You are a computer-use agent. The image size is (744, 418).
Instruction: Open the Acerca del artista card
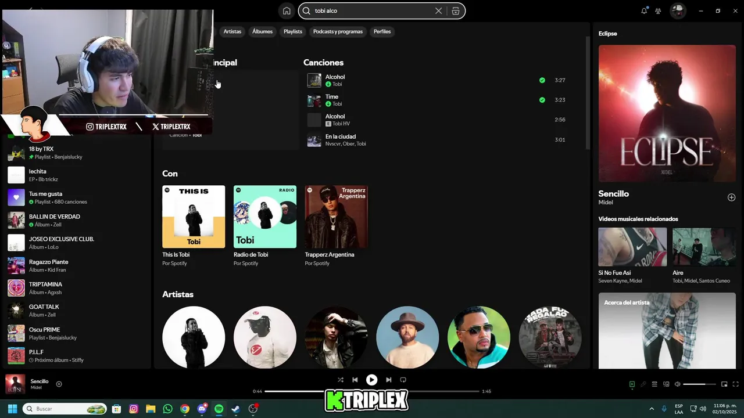[x=667, y=331]
